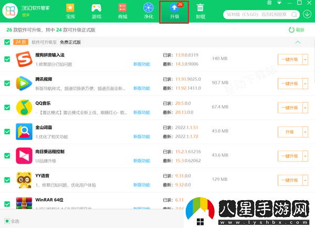Viewport: 315px width, 228px height.
Task: Switch to the 升级 upgrade tab
Action: tap(174, 12)
